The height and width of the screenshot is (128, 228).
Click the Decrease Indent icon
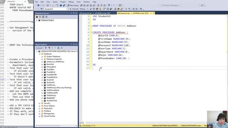pos(133,9)
